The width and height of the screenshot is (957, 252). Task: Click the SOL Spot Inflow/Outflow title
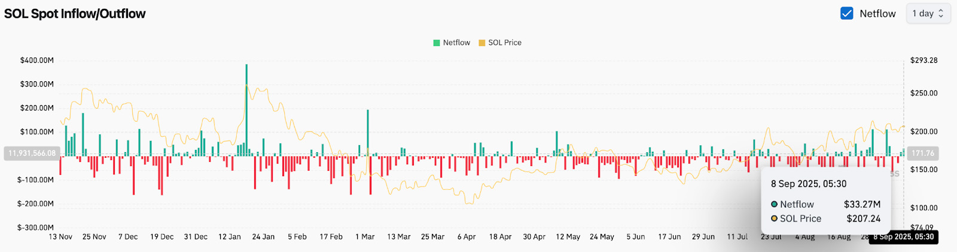point(75,14)
